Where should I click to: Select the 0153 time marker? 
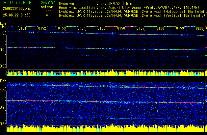click(62, 28)
